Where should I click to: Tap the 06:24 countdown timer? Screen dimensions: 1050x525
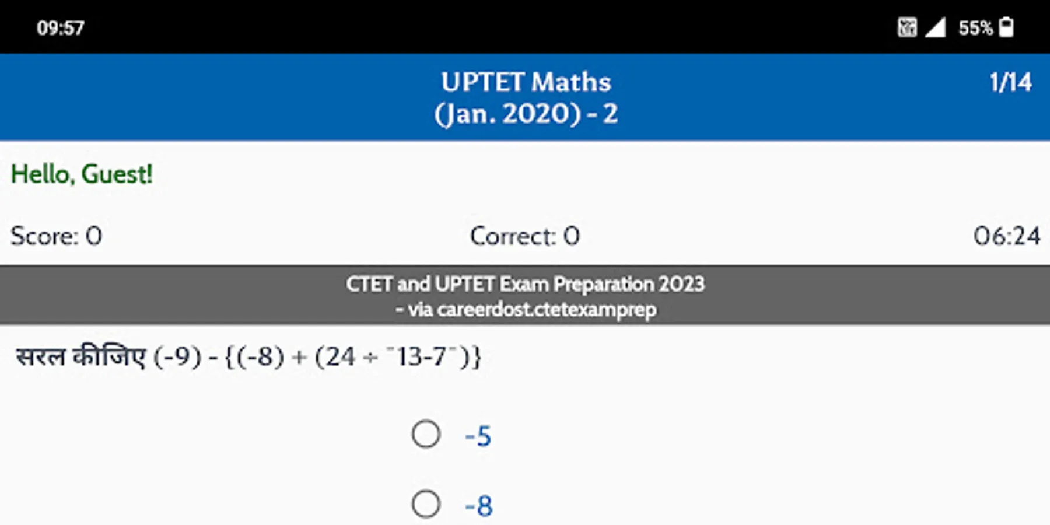[1006, 236]
